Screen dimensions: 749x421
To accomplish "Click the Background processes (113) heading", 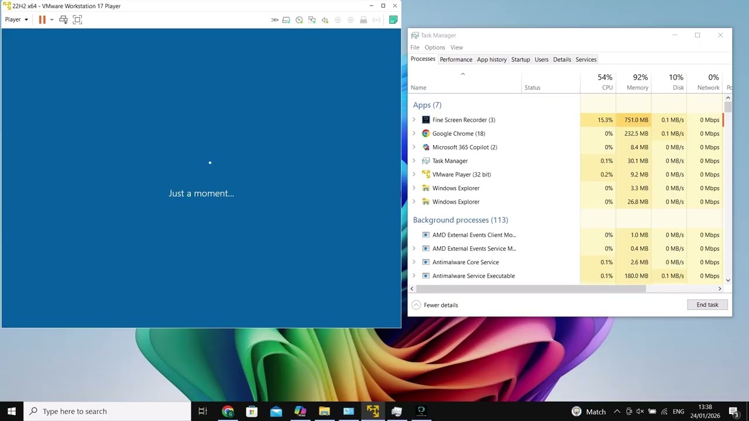I will click(461, 220).
